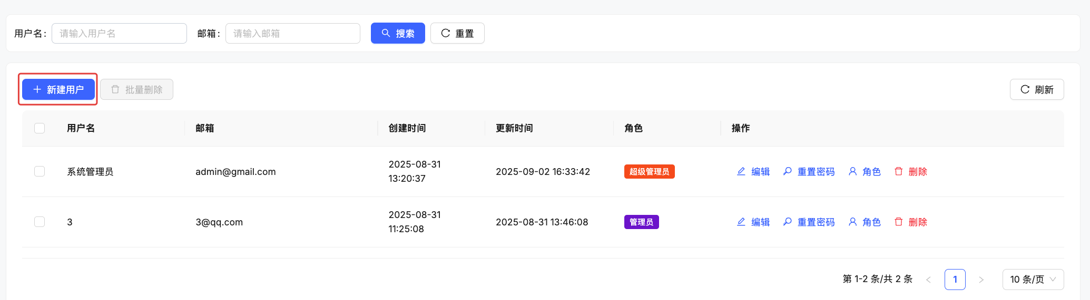The width and height of the screenshot is (1090, 300).
Task: Toggle the select-all checkbox in table header
Action: click(40, 128)
